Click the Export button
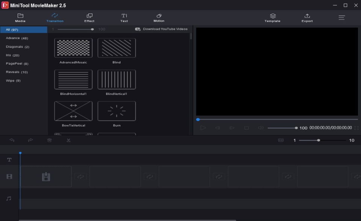This screenshot has width=361, height=221. (x=307, y=18)
